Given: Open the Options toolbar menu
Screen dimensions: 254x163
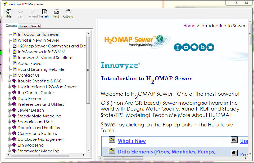Looking at the screenshot, I should tap(68, 14).
